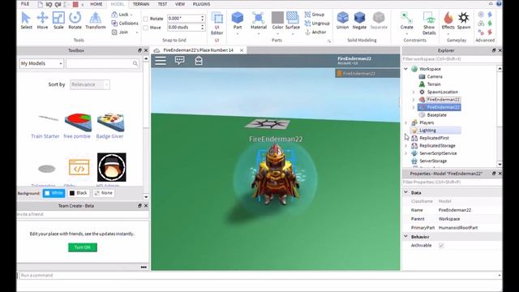This screenshot has height=292, width=519.
Task: Click the Invite a friend field
Action: click(x=83, y=214)
